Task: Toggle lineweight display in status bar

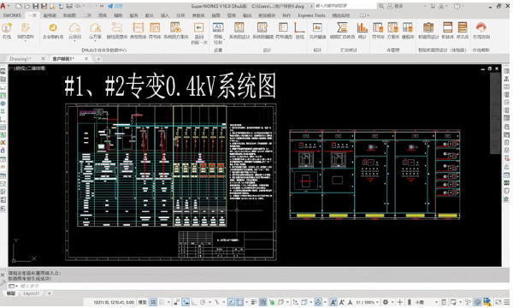Action: click(254, 302)
